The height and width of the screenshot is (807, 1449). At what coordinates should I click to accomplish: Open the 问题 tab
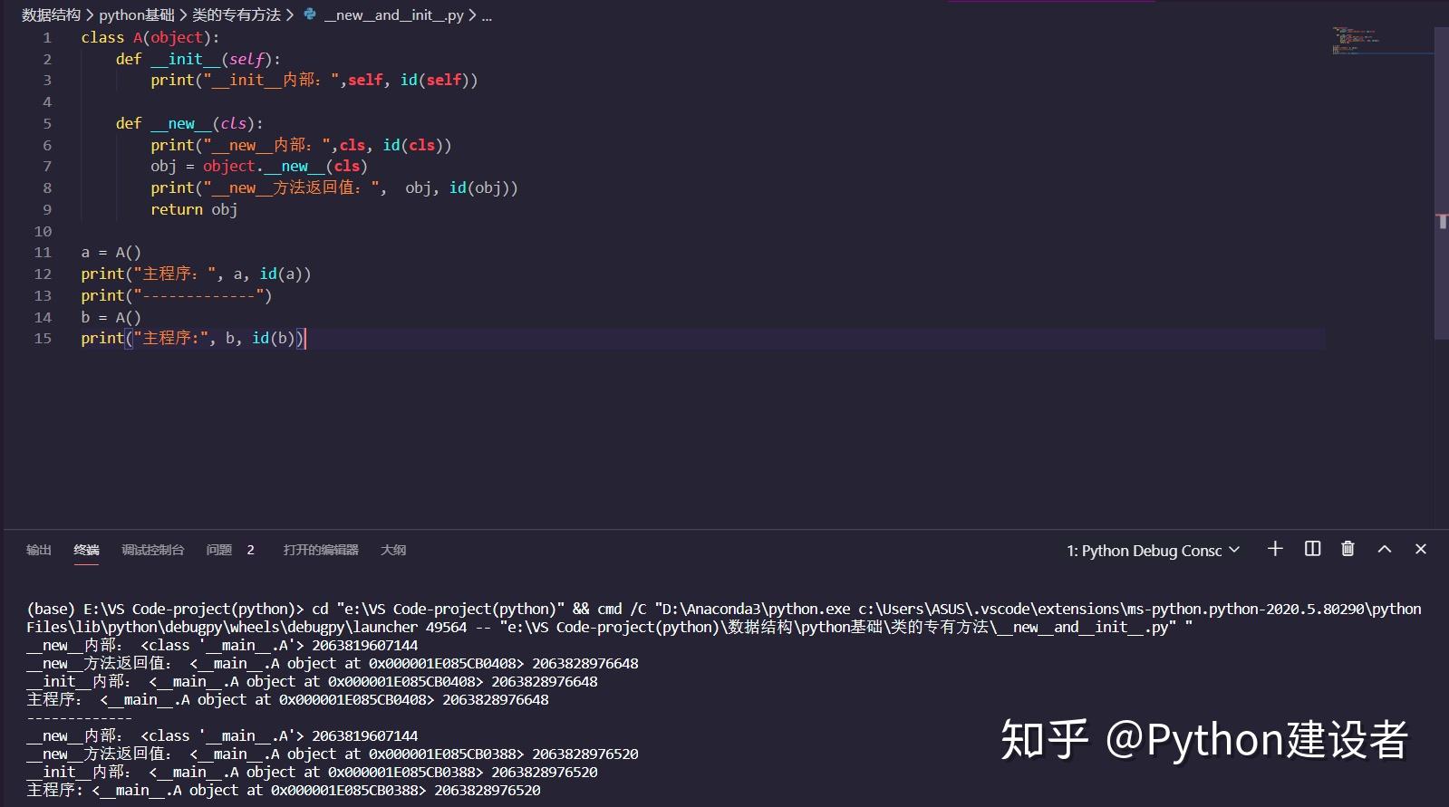pyautogui.click(x=219, y=550)
